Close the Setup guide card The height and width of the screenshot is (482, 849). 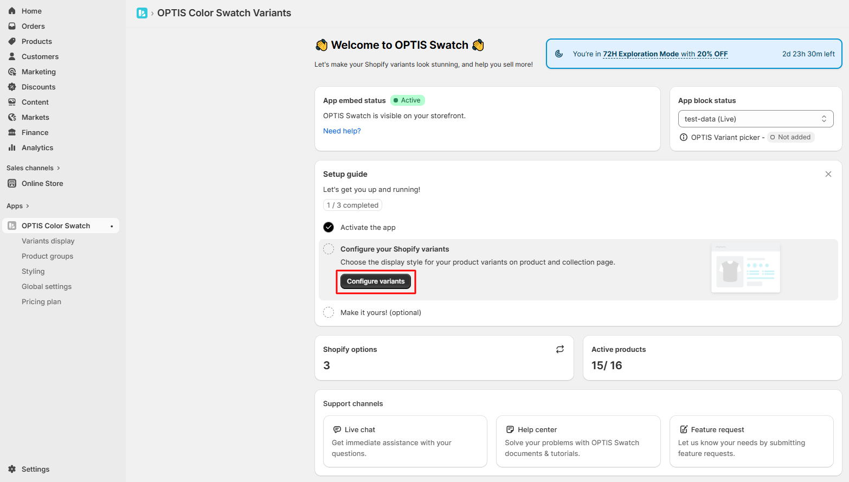point(828,174)
